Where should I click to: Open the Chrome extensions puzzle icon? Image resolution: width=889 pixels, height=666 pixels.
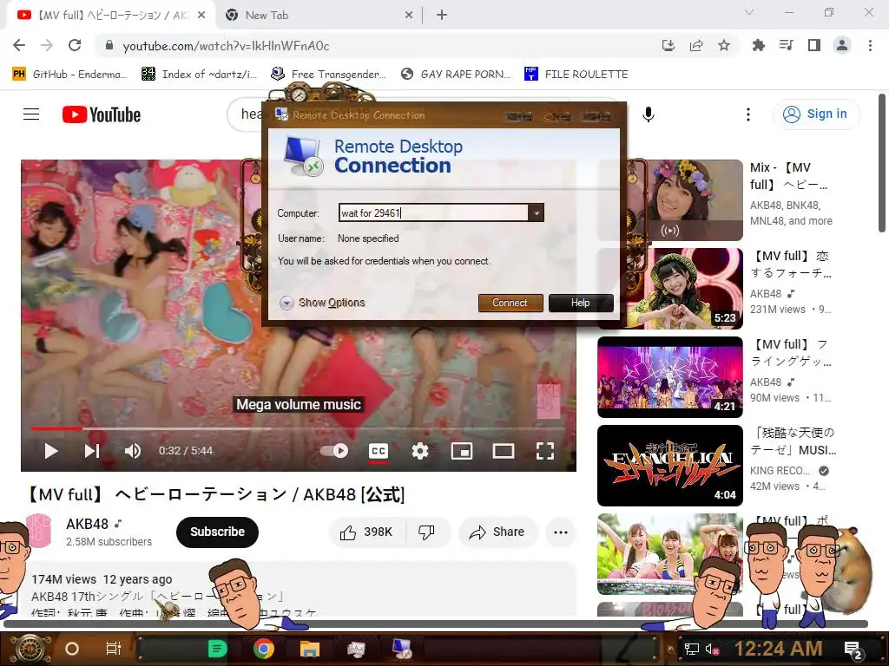click(x=758, y=45)
